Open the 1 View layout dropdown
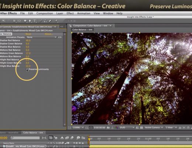192x148 pixels. click(x=171, y=128)
